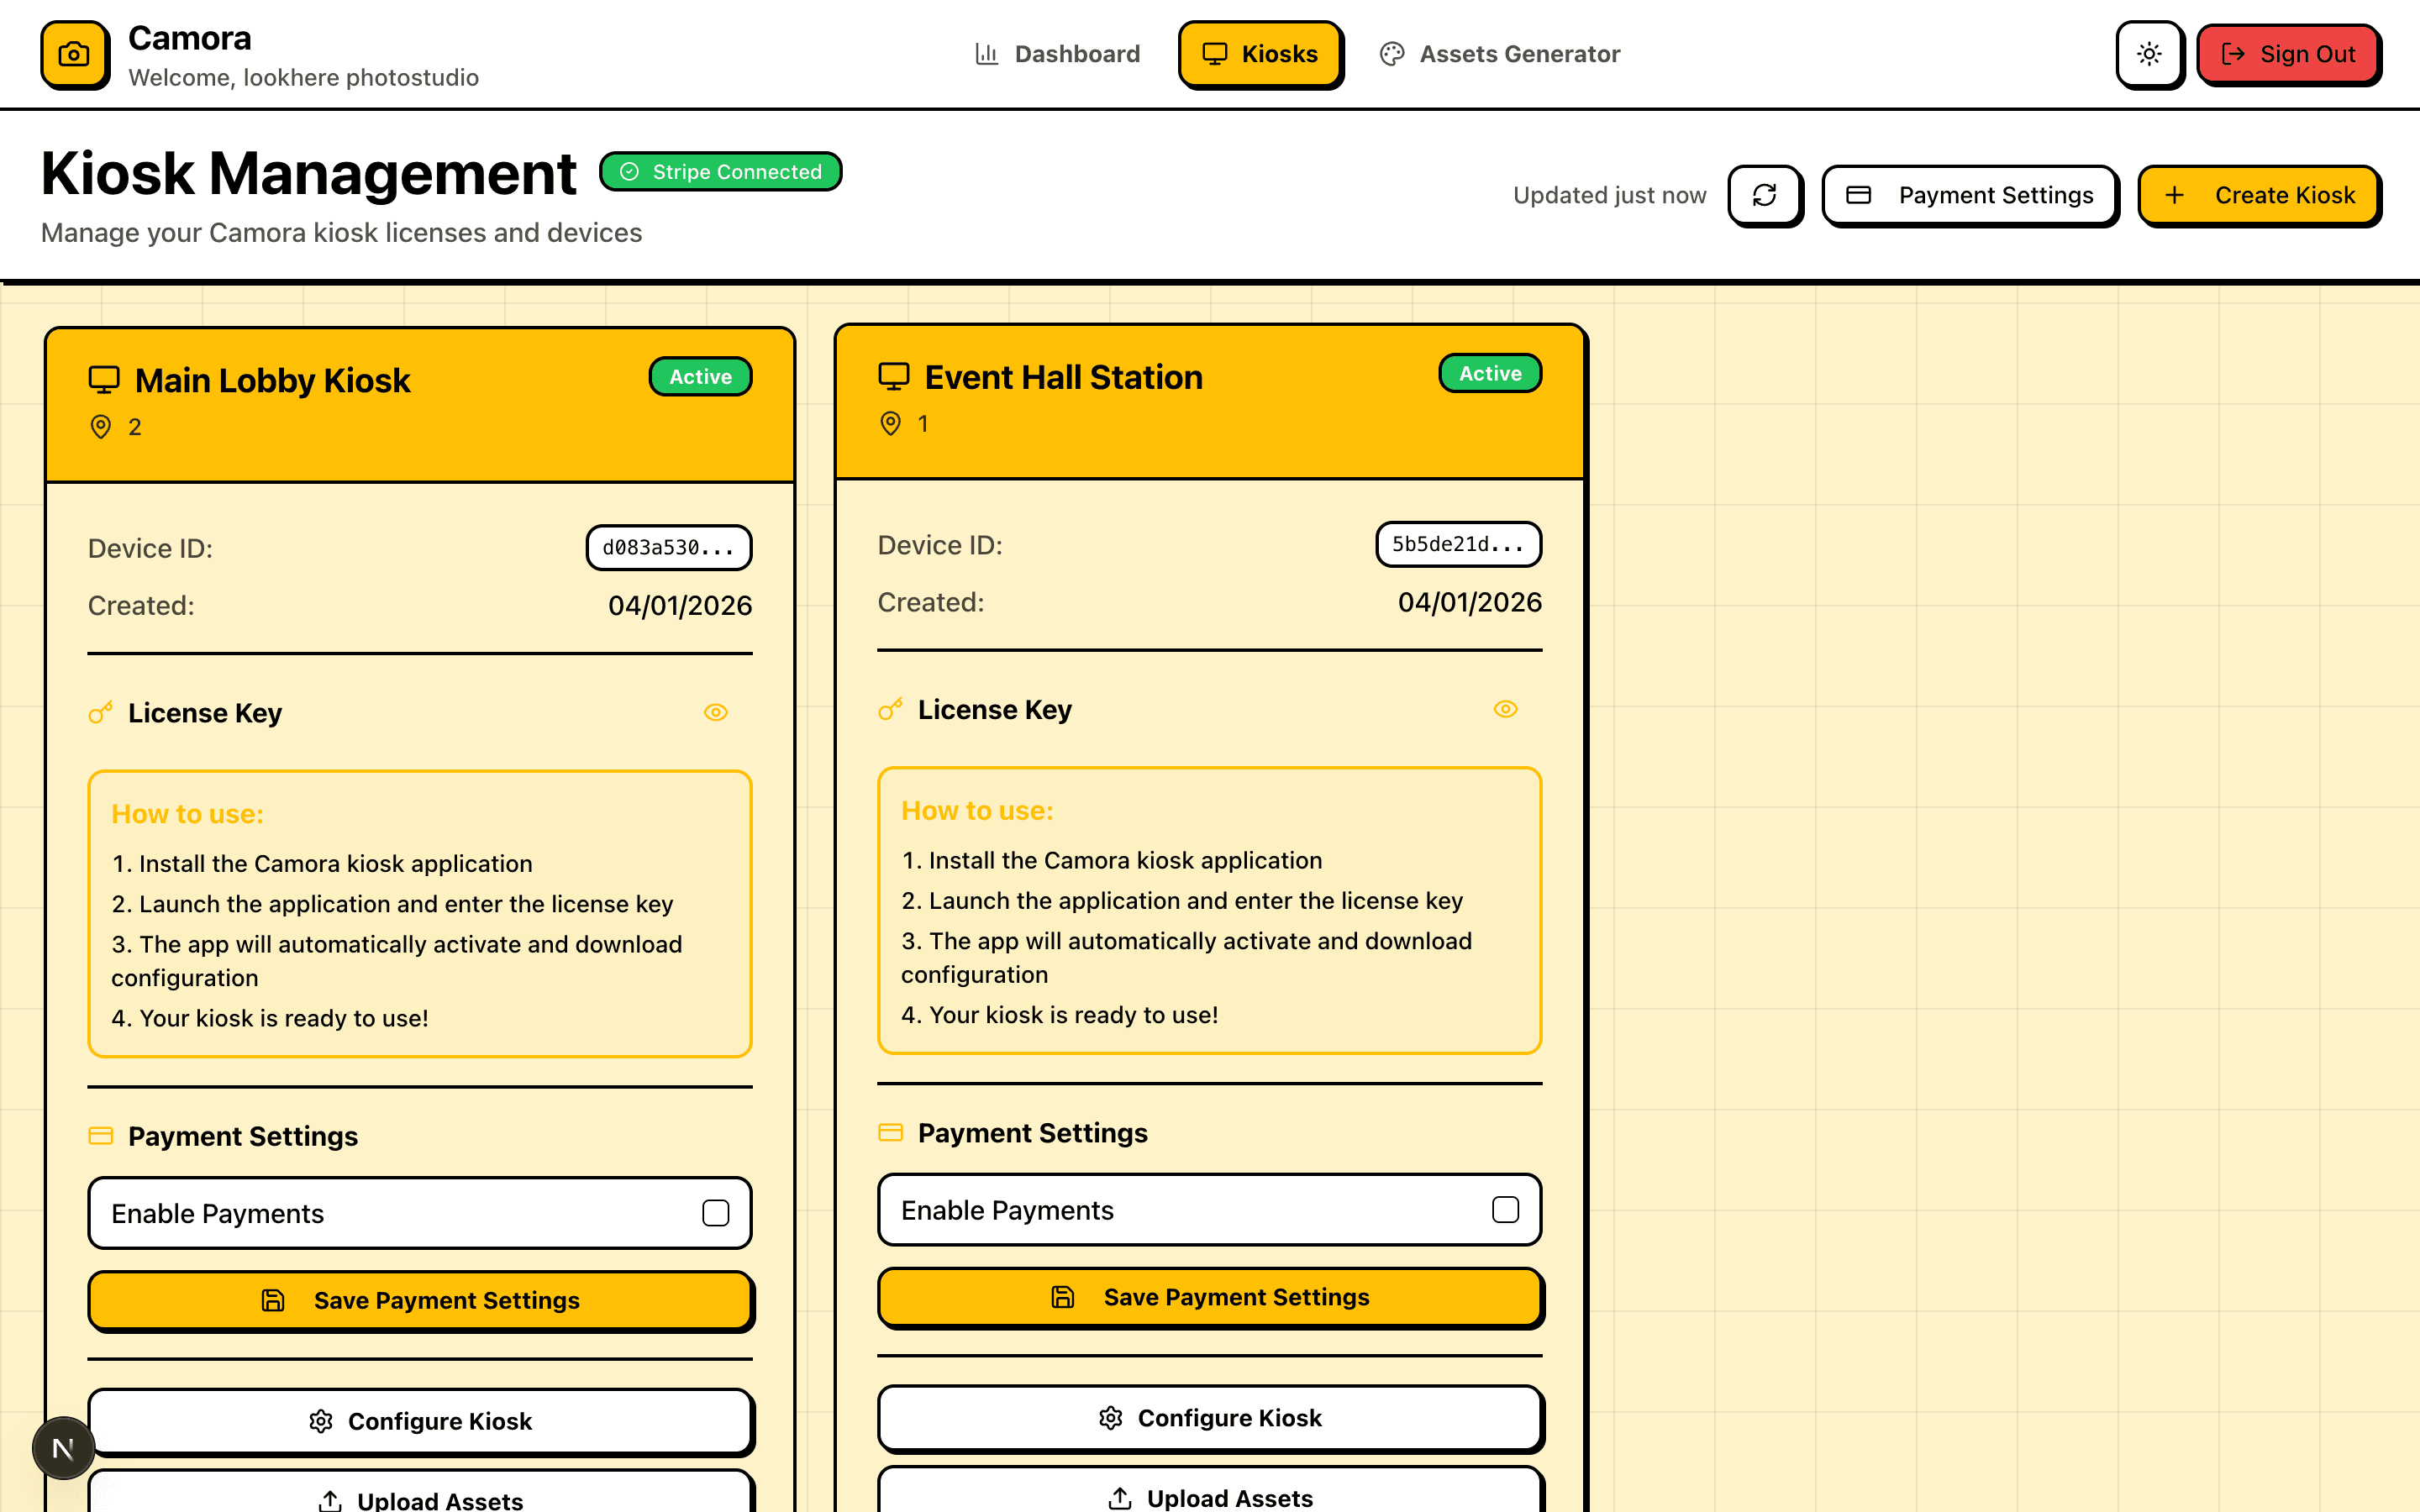Click the refresh kiosks icon button
This screenshot has width=2420, height=1512.
[1764, 195]
